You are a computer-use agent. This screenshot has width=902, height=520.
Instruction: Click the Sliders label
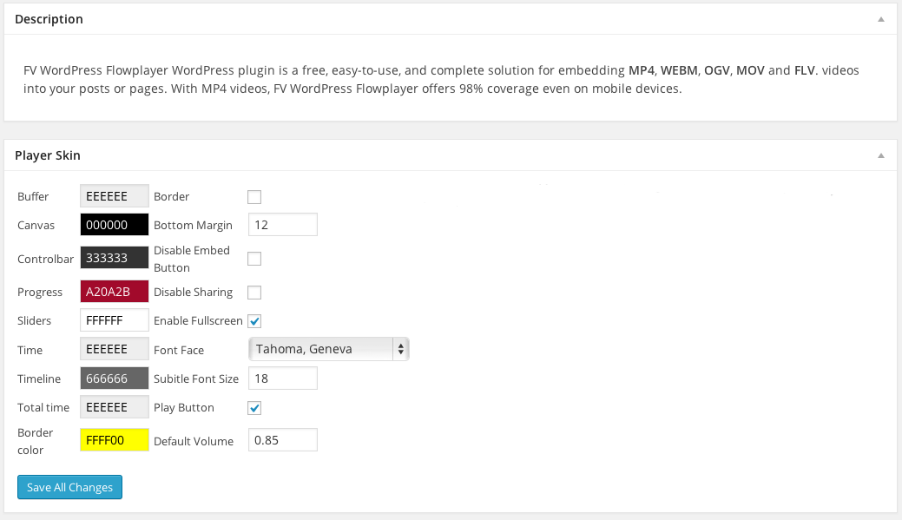[x=34, y=321]
